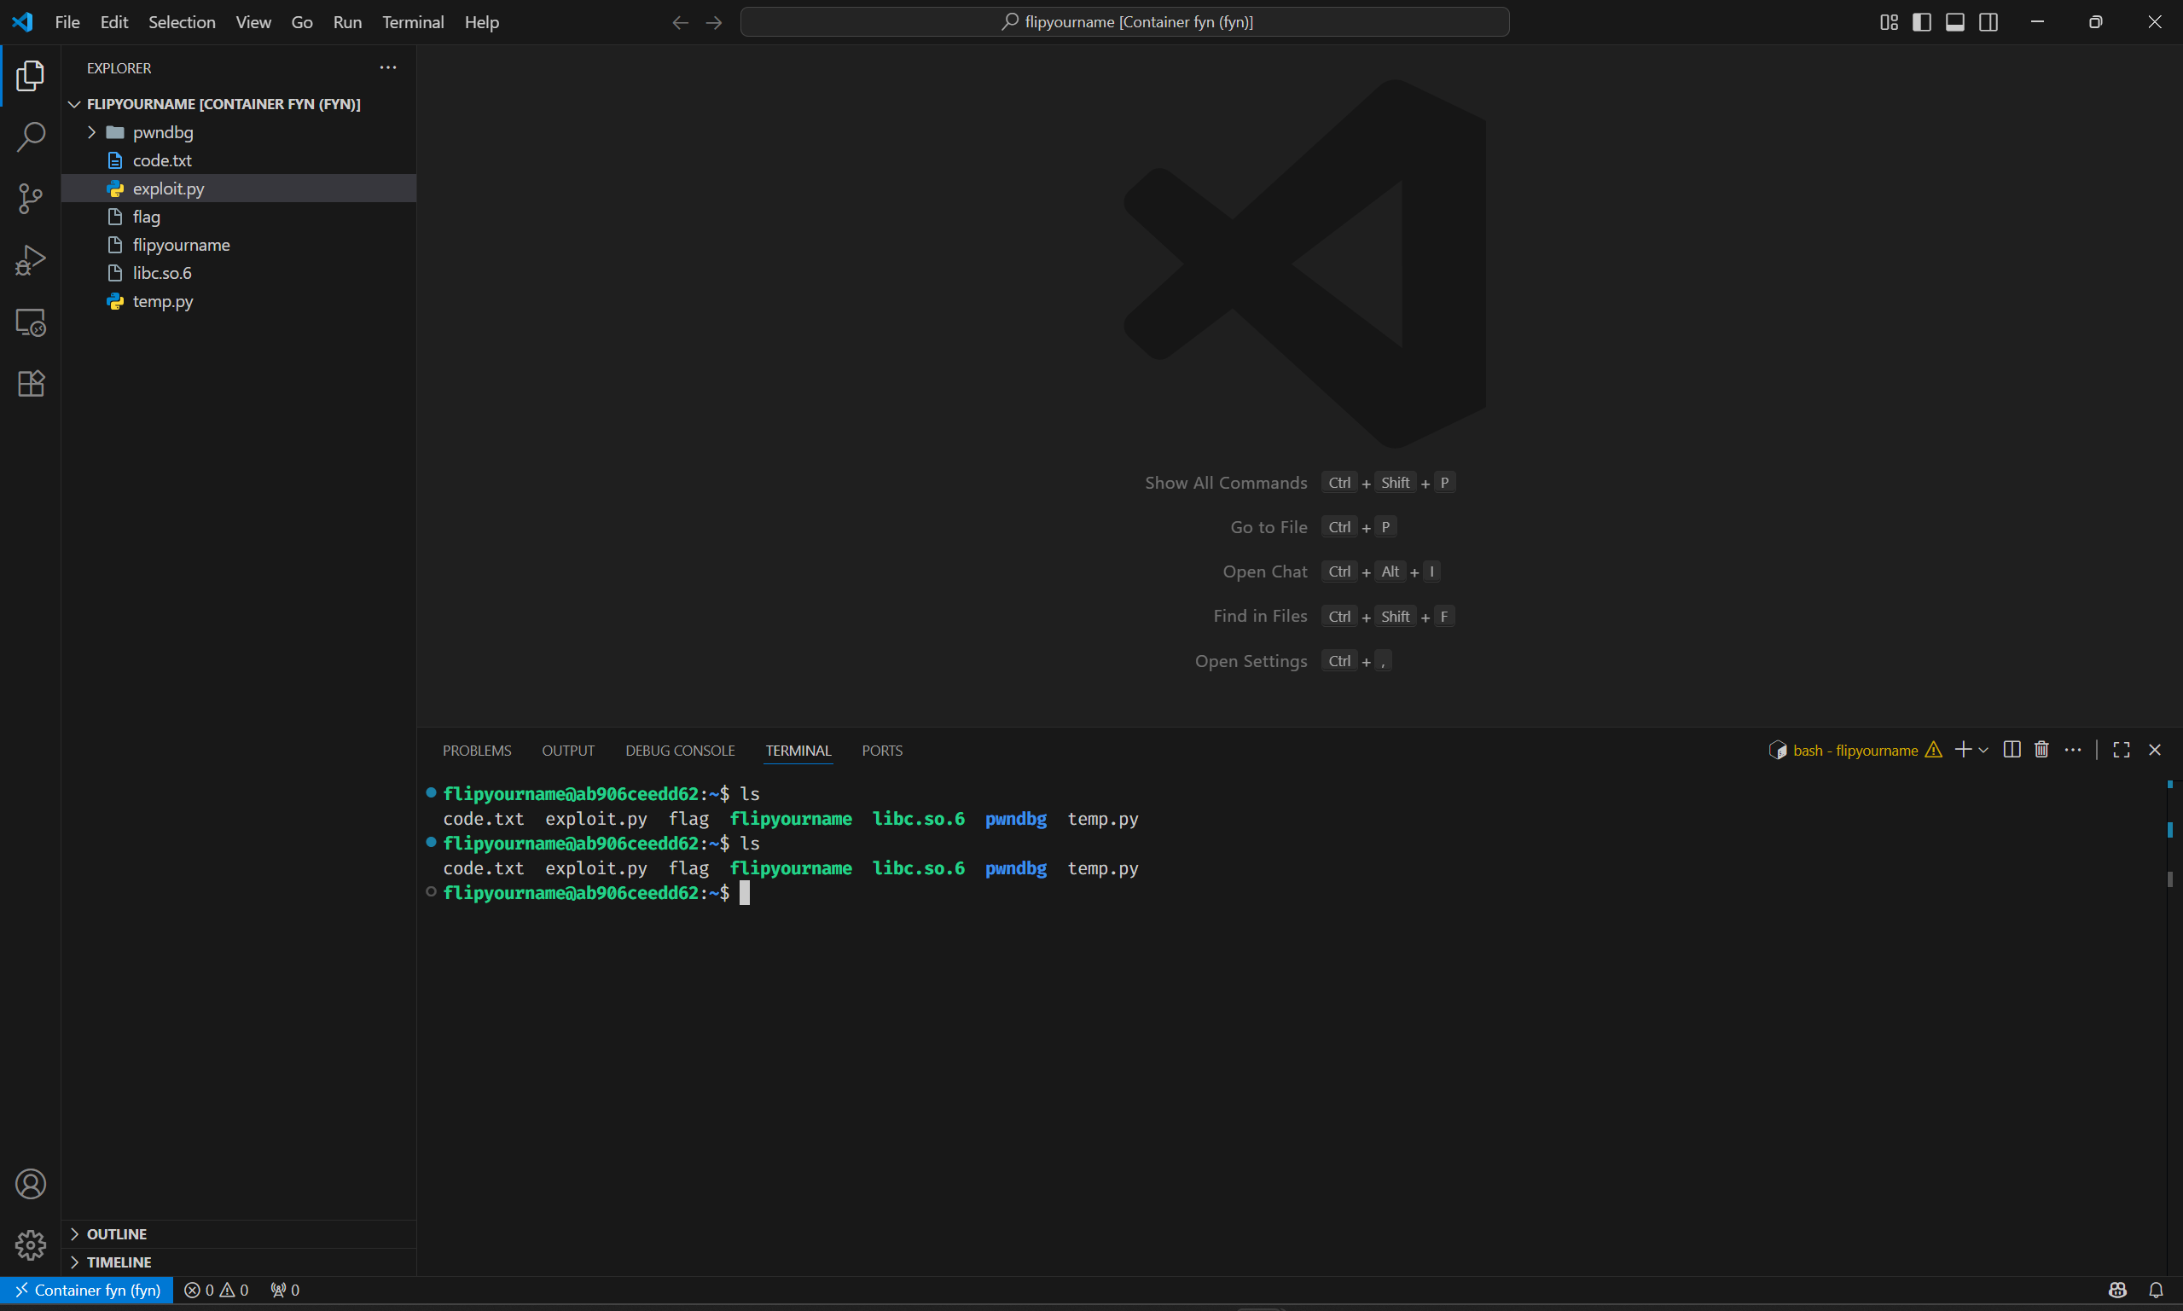Toggle Primary Side Bar visibility

tap(1921, 22)
